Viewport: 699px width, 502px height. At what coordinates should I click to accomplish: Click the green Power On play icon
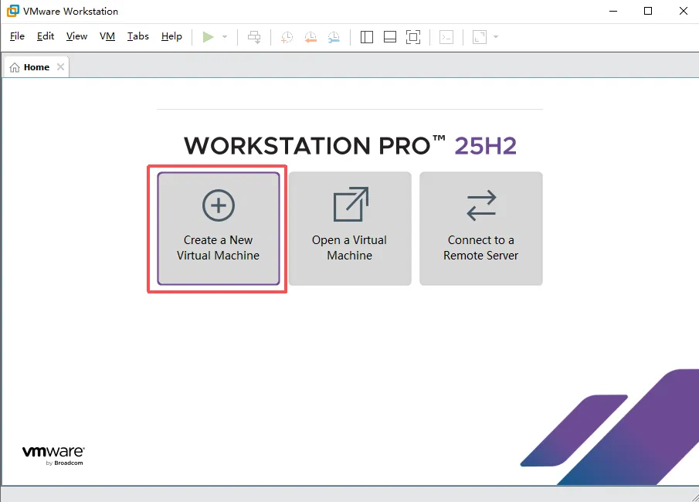click(x=208, y=37)
